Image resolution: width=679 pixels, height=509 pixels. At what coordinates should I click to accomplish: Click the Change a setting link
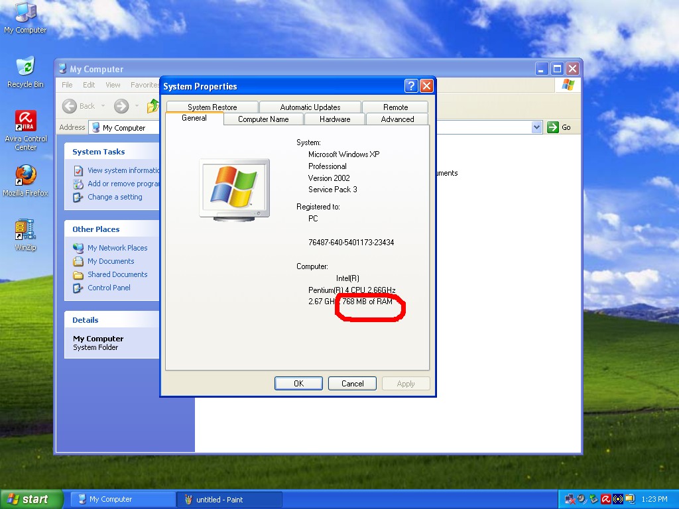tap(115, 197)
